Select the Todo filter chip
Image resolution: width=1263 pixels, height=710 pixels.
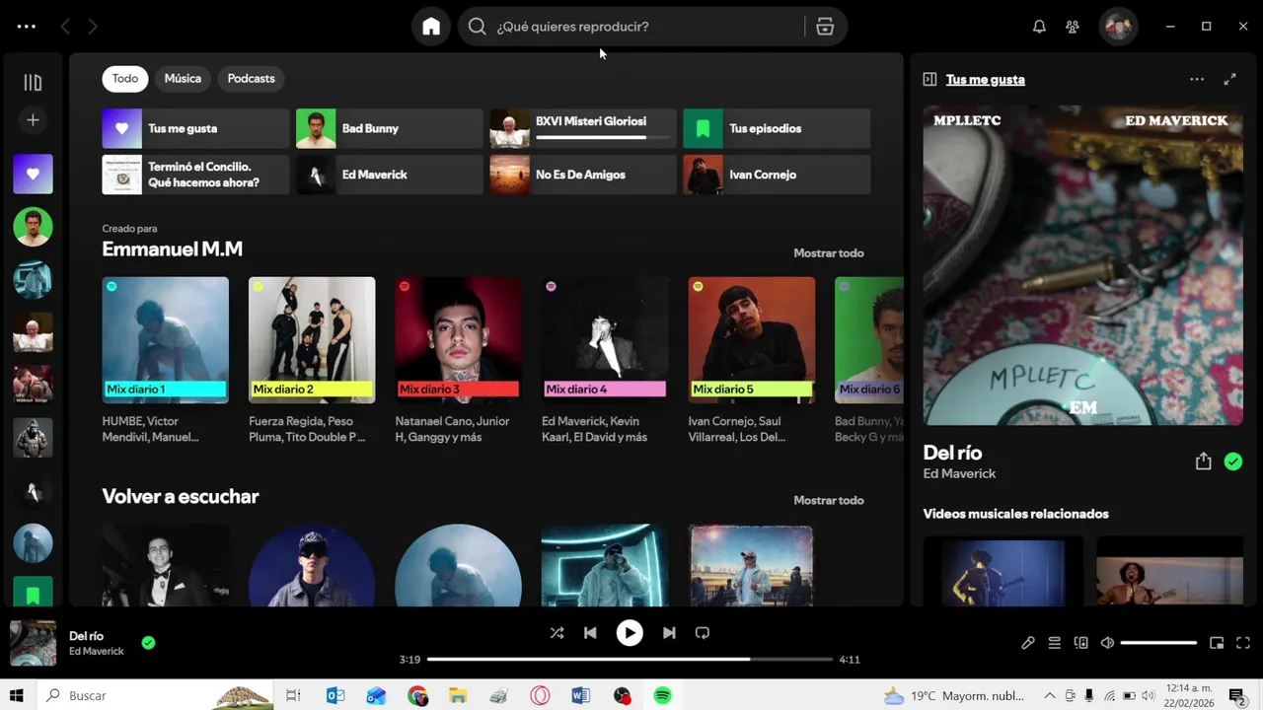125,78
